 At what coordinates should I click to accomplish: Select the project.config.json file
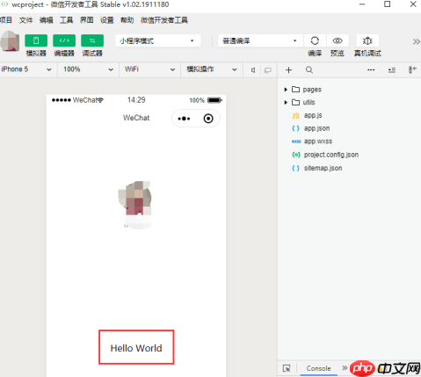[x=331, y=155]
